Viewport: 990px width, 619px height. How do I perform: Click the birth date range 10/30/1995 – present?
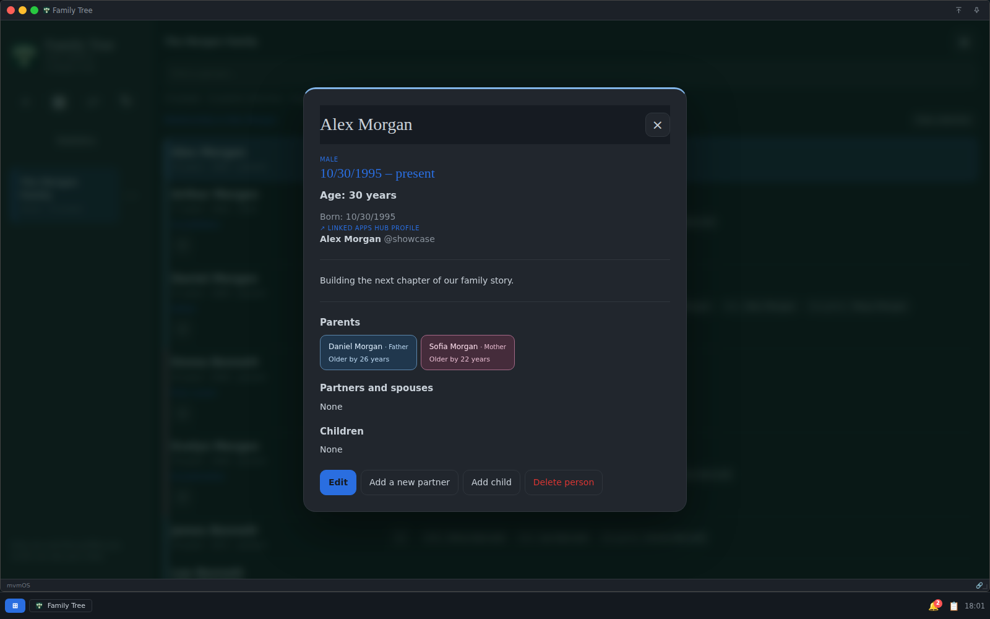tap(377, 173)
